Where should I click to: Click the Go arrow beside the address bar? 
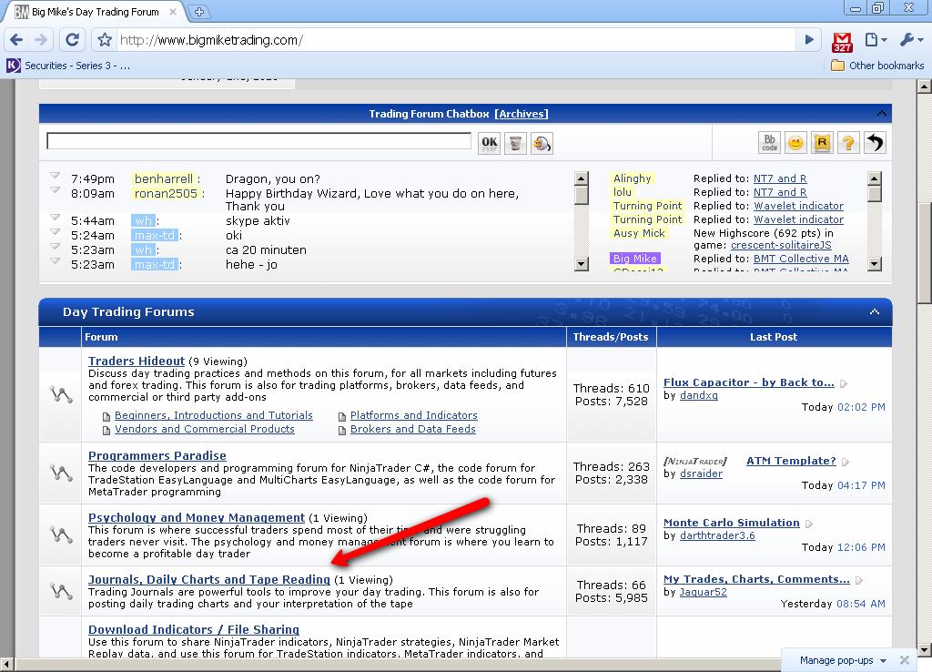[x=809, y=40]
